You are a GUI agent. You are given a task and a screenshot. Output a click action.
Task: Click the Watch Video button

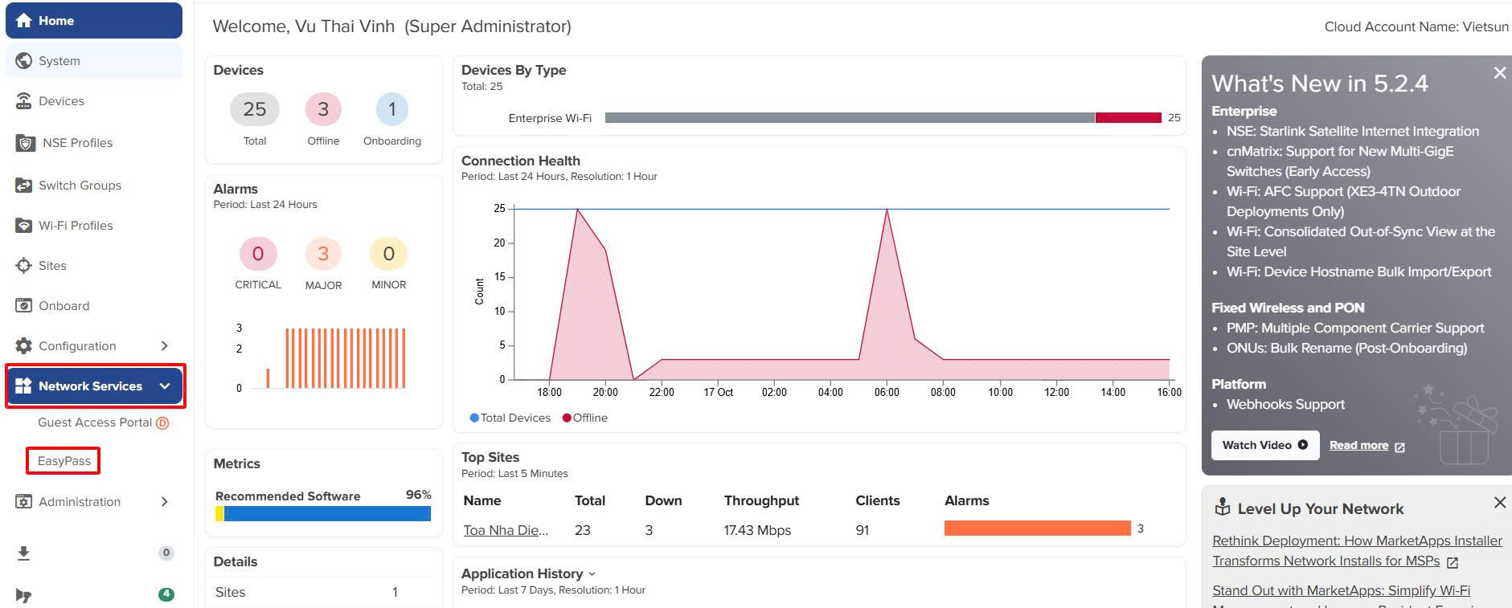coord(1264,445)
